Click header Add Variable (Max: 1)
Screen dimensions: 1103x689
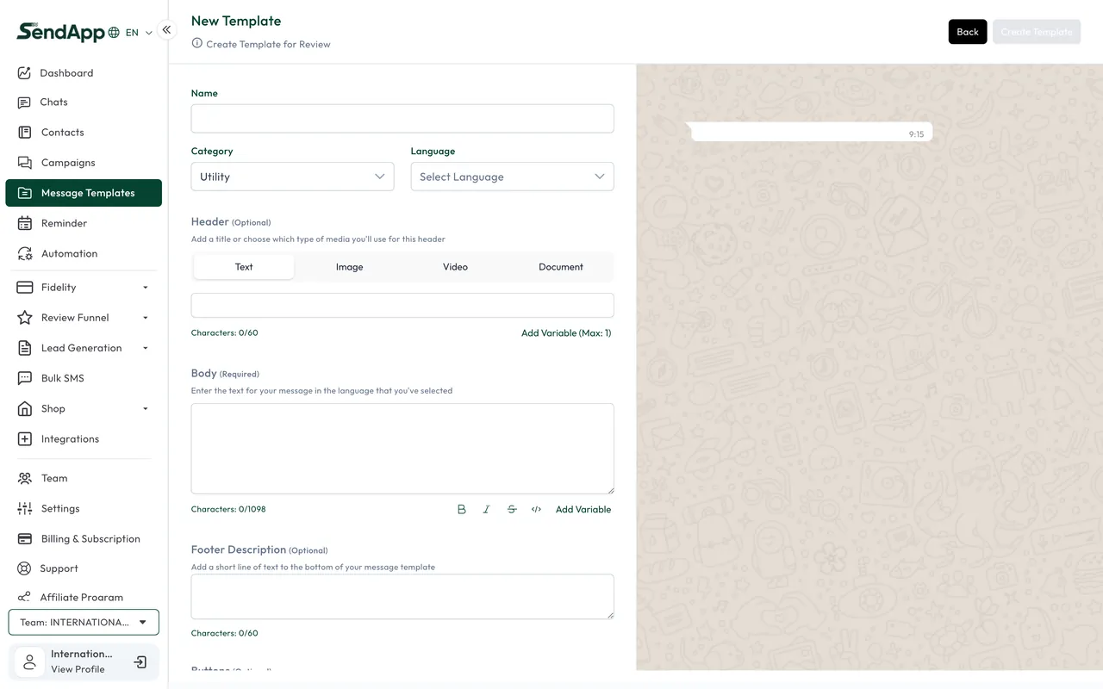(x=566, y=333)
